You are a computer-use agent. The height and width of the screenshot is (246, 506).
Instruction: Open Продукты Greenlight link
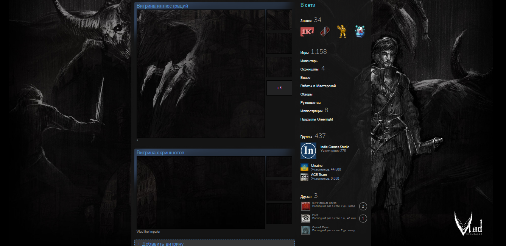tap(317, 119)
